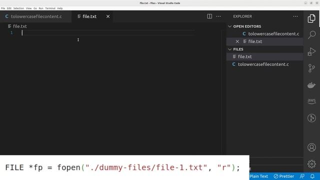320x180 pixels.
Task: Open the View menu
Action: click(x=29, y=8)
